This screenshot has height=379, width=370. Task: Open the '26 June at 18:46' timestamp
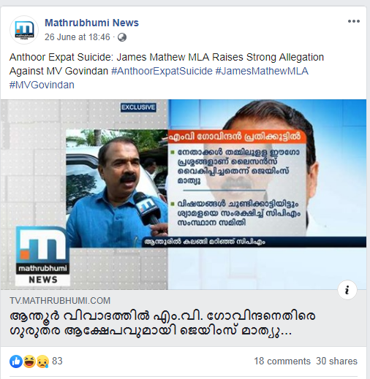pyautogui.click(x=78, y=37)
